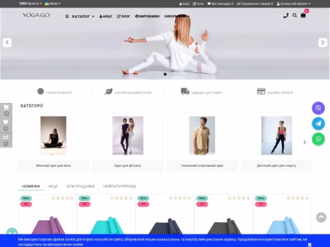Open the YOGA GO logo homepage link
330x247 pixels.
pyautogui.click(x=36, y=15)
